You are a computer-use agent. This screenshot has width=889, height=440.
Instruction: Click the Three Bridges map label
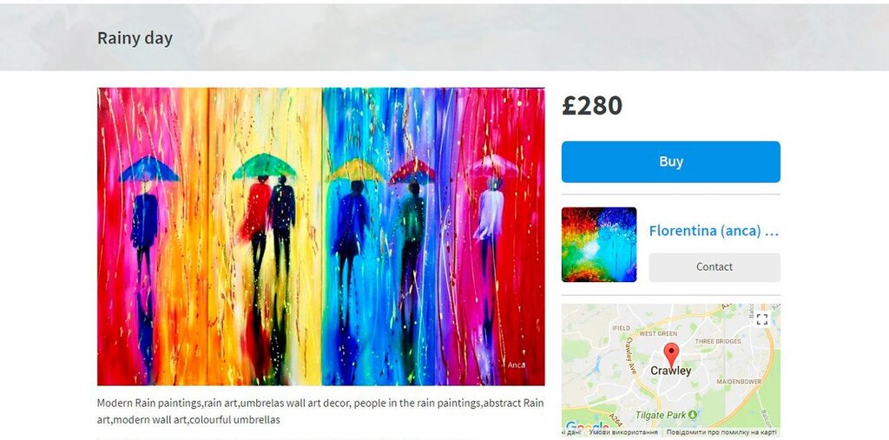[x=718, y=341]
